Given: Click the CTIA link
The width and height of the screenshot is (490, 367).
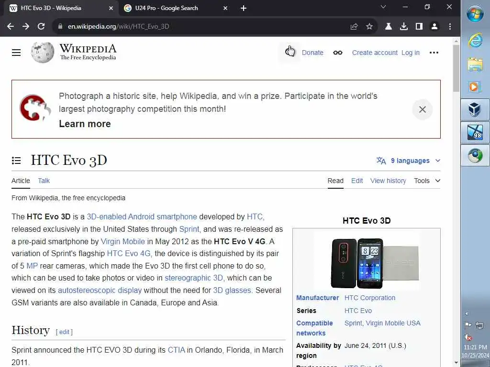Looking at the screenshot, I should [176, 350].
